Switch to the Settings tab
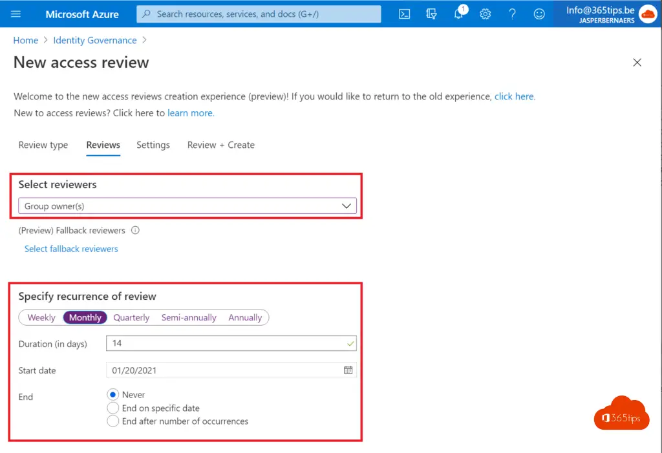The height and width of the screenshot is (453, 662). tap(153, 145)
